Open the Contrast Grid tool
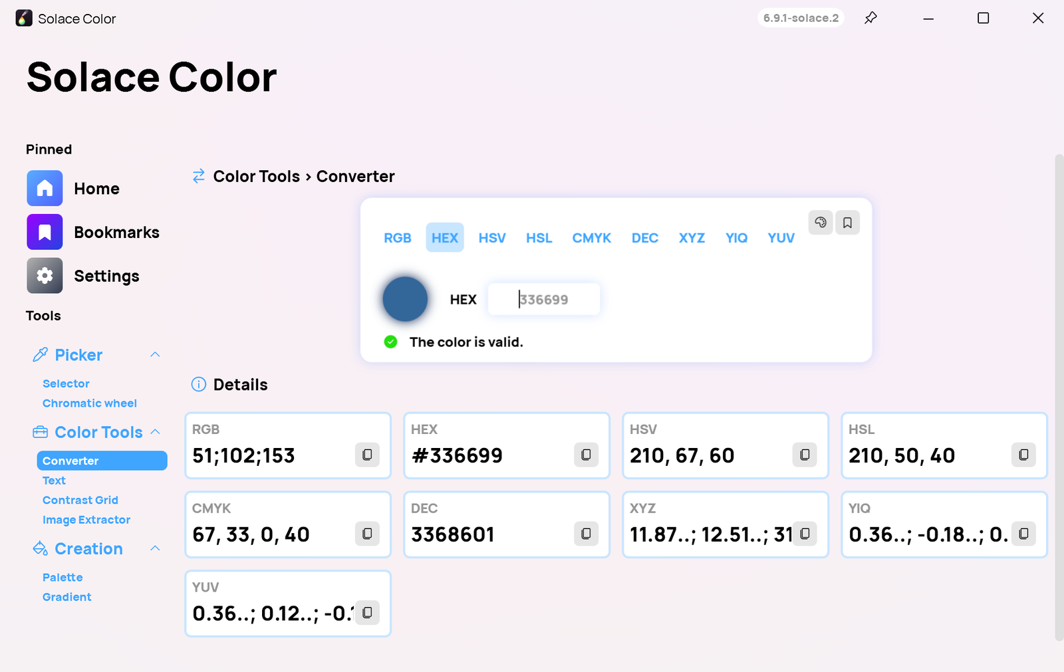Image resolution: width=1064 pixels, height=672 pixels. point(80,500)
